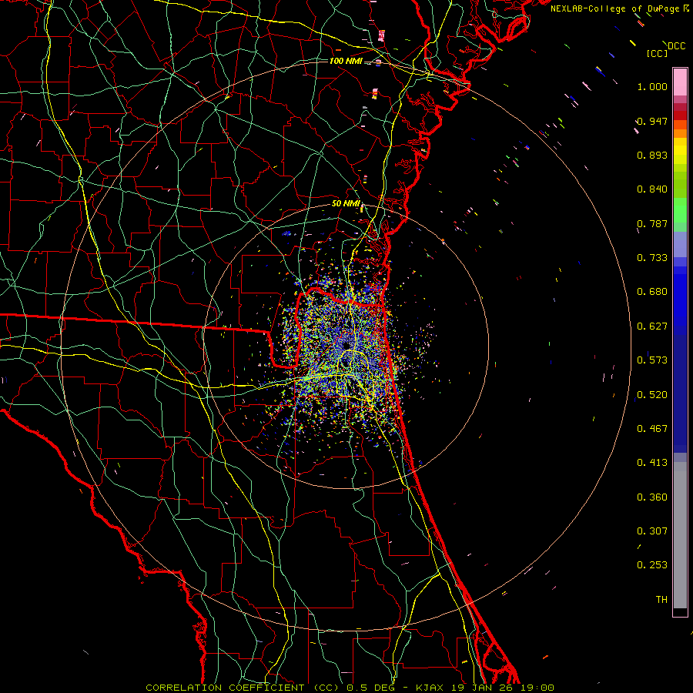This screenshot has height=693, width=693.
Task: Click the 0.893 scale value
Action: point(652,155)
